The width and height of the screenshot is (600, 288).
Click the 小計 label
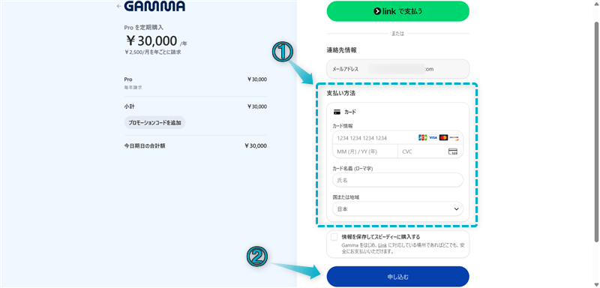point(129,106)
